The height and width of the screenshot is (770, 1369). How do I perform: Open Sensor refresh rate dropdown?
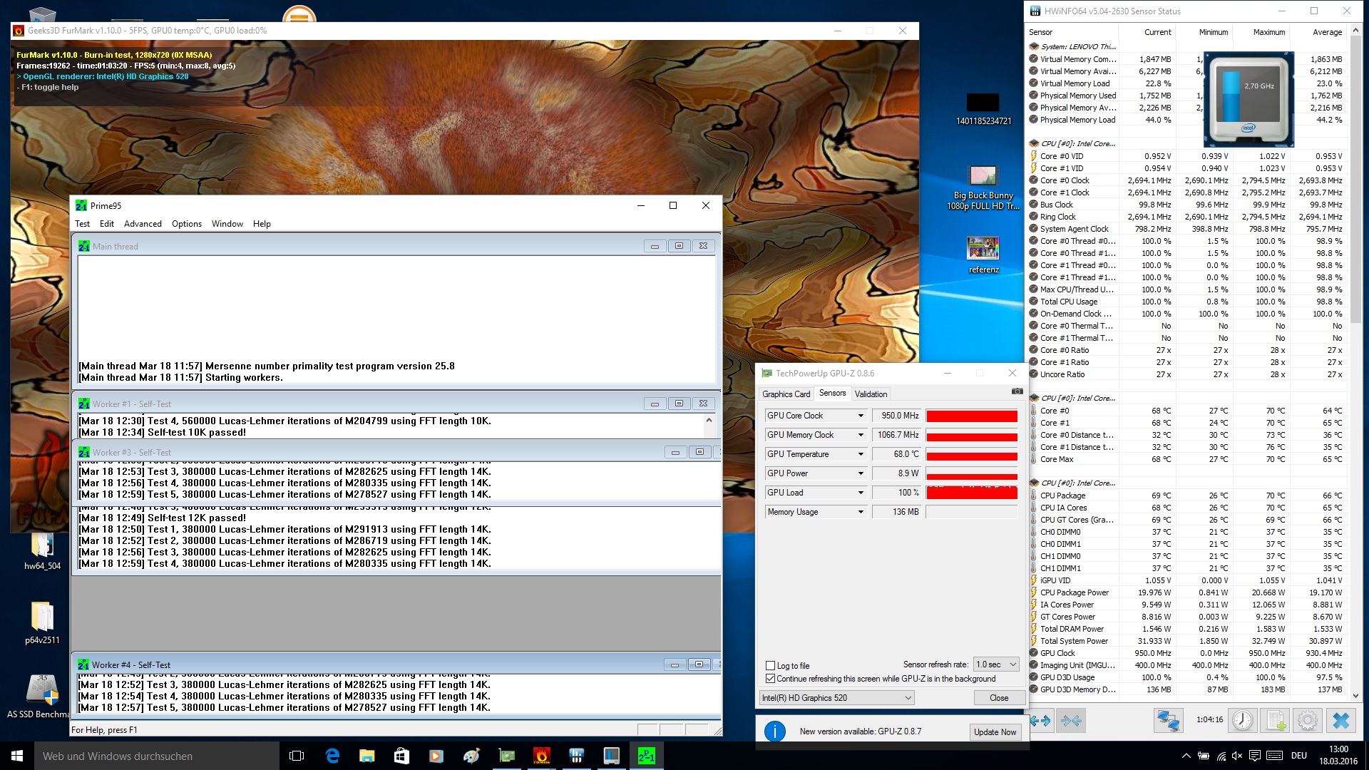click(996, 664)
